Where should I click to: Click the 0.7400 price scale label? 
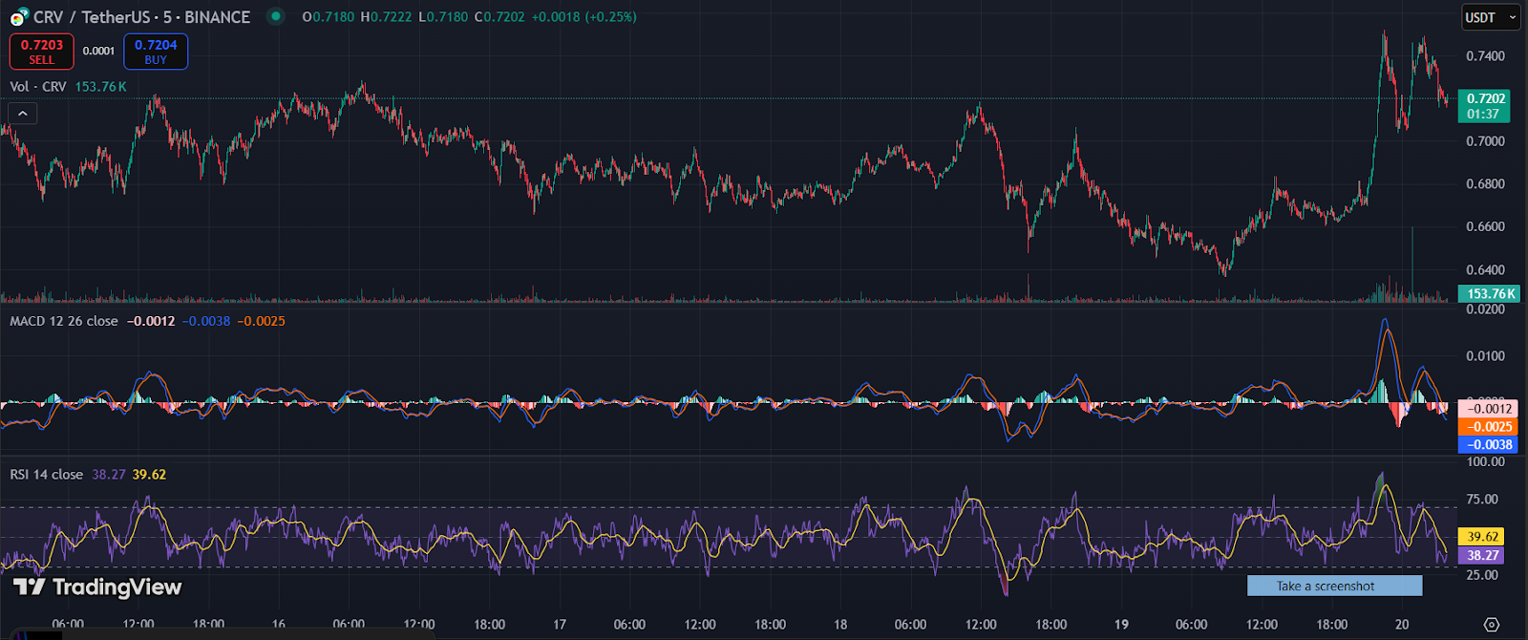[1485, 56]
